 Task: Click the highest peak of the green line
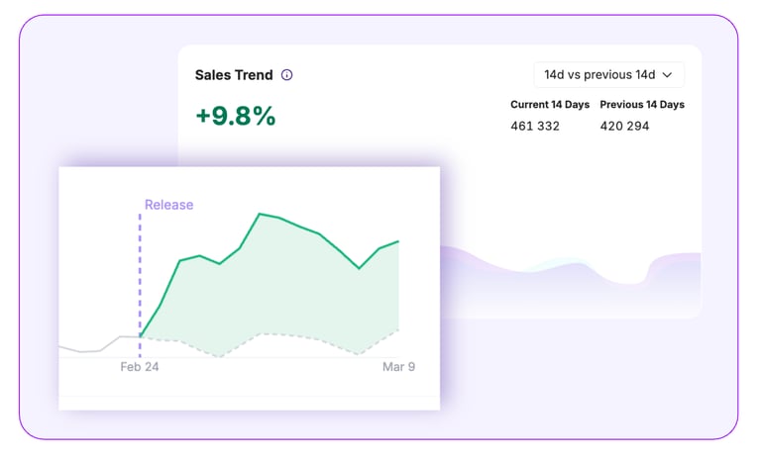click(260, 213)
